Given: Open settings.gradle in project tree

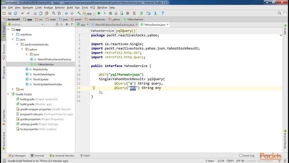Looking at the screenshot, I should [29, 124].
